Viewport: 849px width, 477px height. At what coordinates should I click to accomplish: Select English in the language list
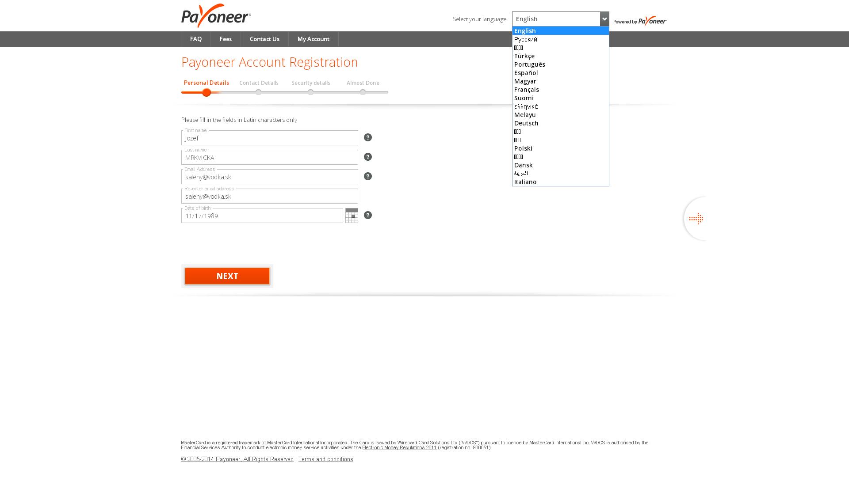(x=560, y=30)
